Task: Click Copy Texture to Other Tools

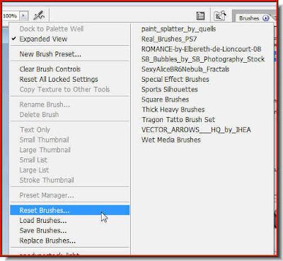Action: click(x=70, y=90)
